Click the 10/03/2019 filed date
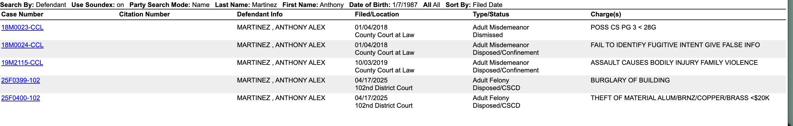Screen dimensions: 793x126 371,63
